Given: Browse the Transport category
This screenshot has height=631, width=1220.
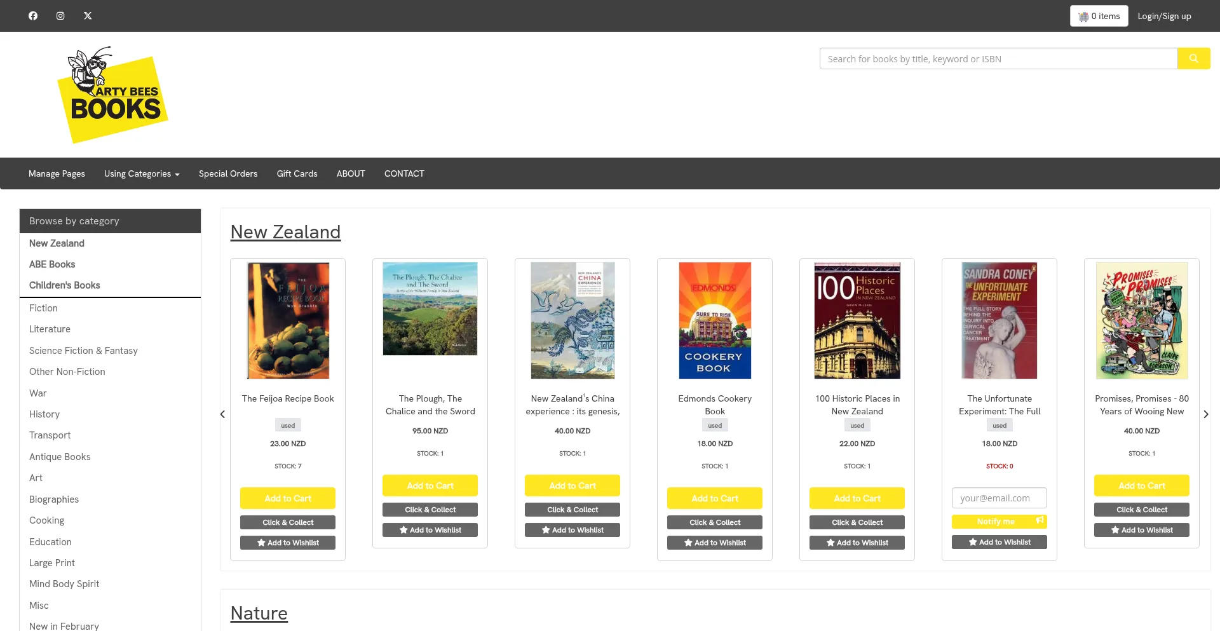Looking at the screenshot, I should (x=50, y=435).
